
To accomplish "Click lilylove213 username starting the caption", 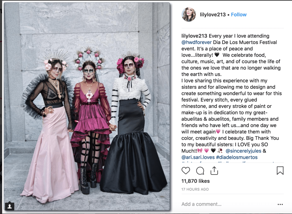I will (x=194, y=36).
